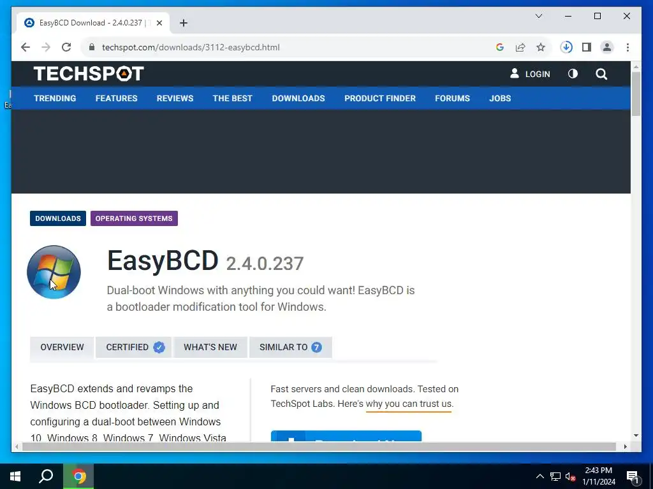Reload the TechSpot page

pyautogui.click(x=66, y=47)
